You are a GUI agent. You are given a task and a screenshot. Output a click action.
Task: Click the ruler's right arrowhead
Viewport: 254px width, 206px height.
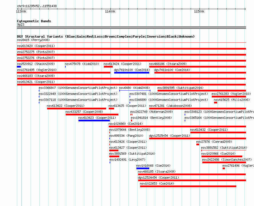pos(245,9)
